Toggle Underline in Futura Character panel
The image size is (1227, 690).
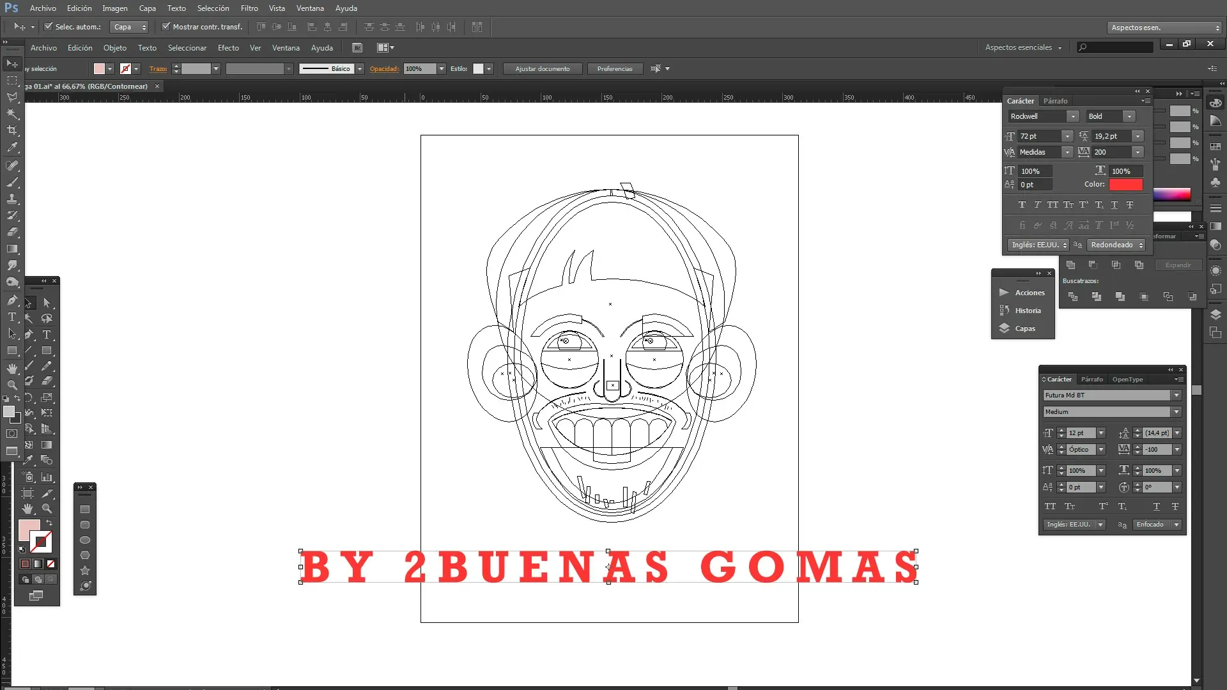[1156, 506]
